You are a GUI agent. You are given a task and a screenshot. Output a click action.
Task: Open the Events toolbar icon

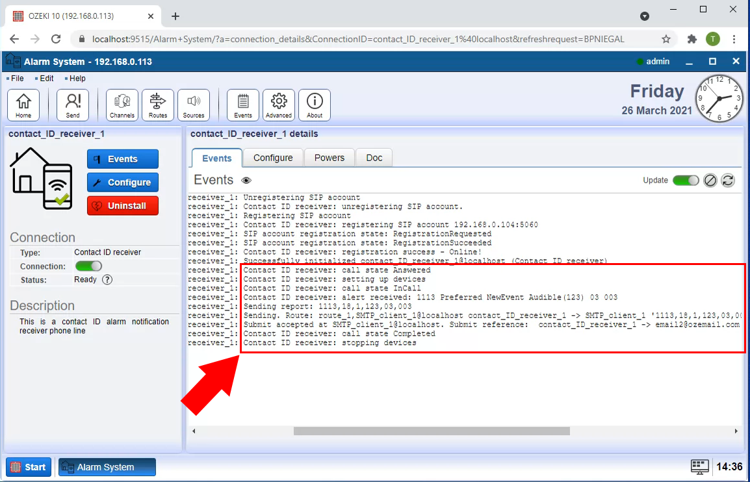point(243,105)
